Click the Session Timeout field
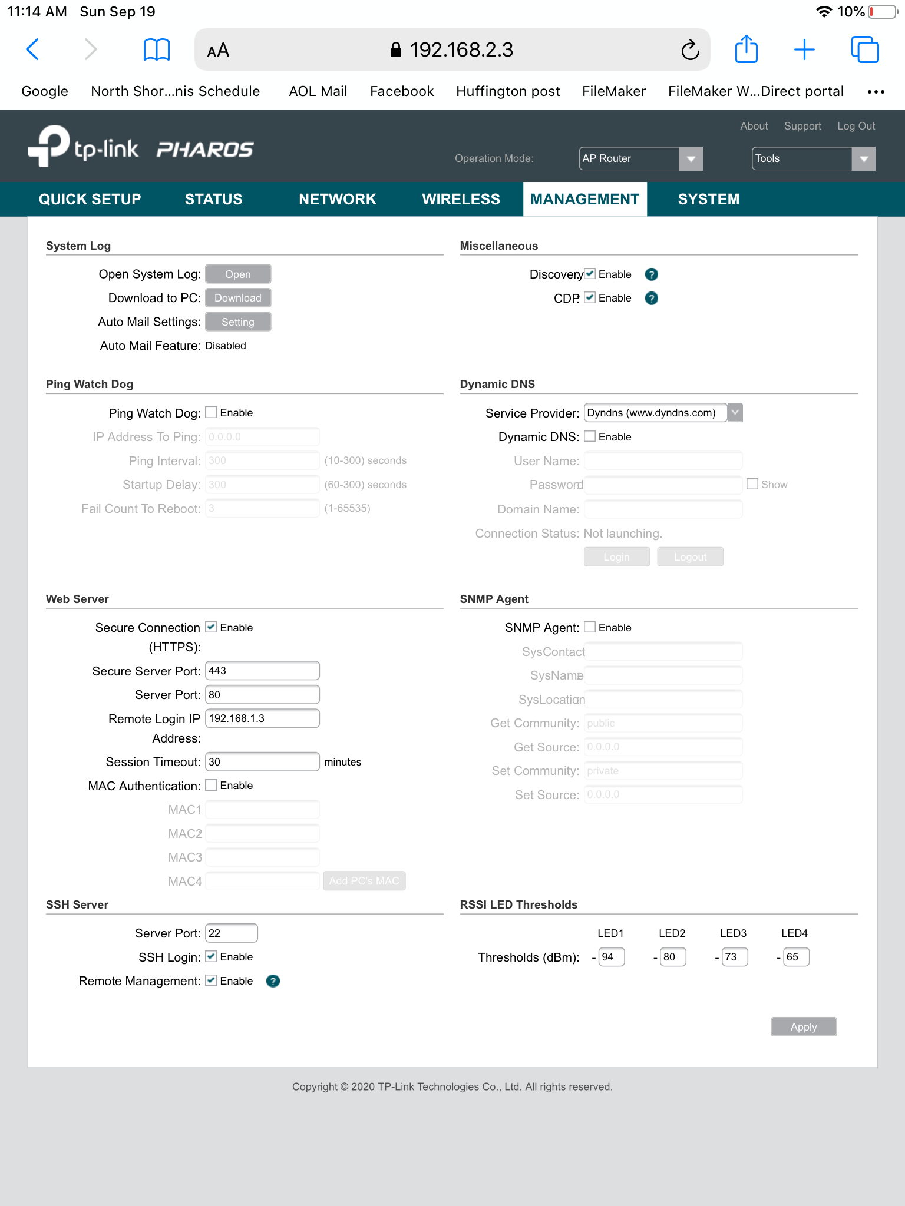The image size is (905, 1206). click(x=262, y=762)
